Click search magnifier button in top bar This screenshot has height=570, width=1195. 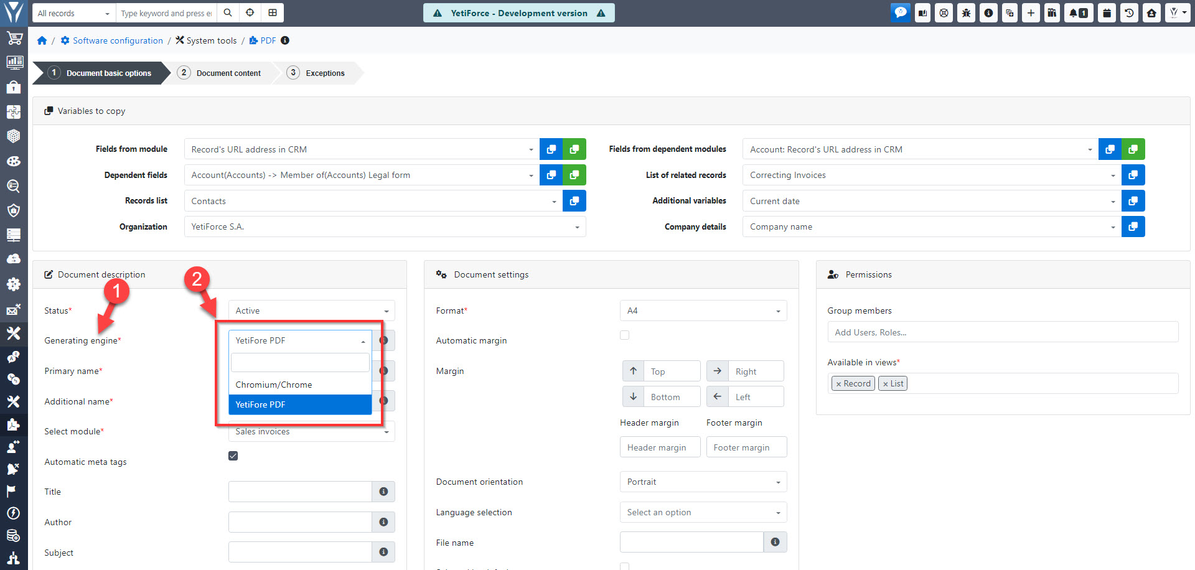click(x=228, y=13)
